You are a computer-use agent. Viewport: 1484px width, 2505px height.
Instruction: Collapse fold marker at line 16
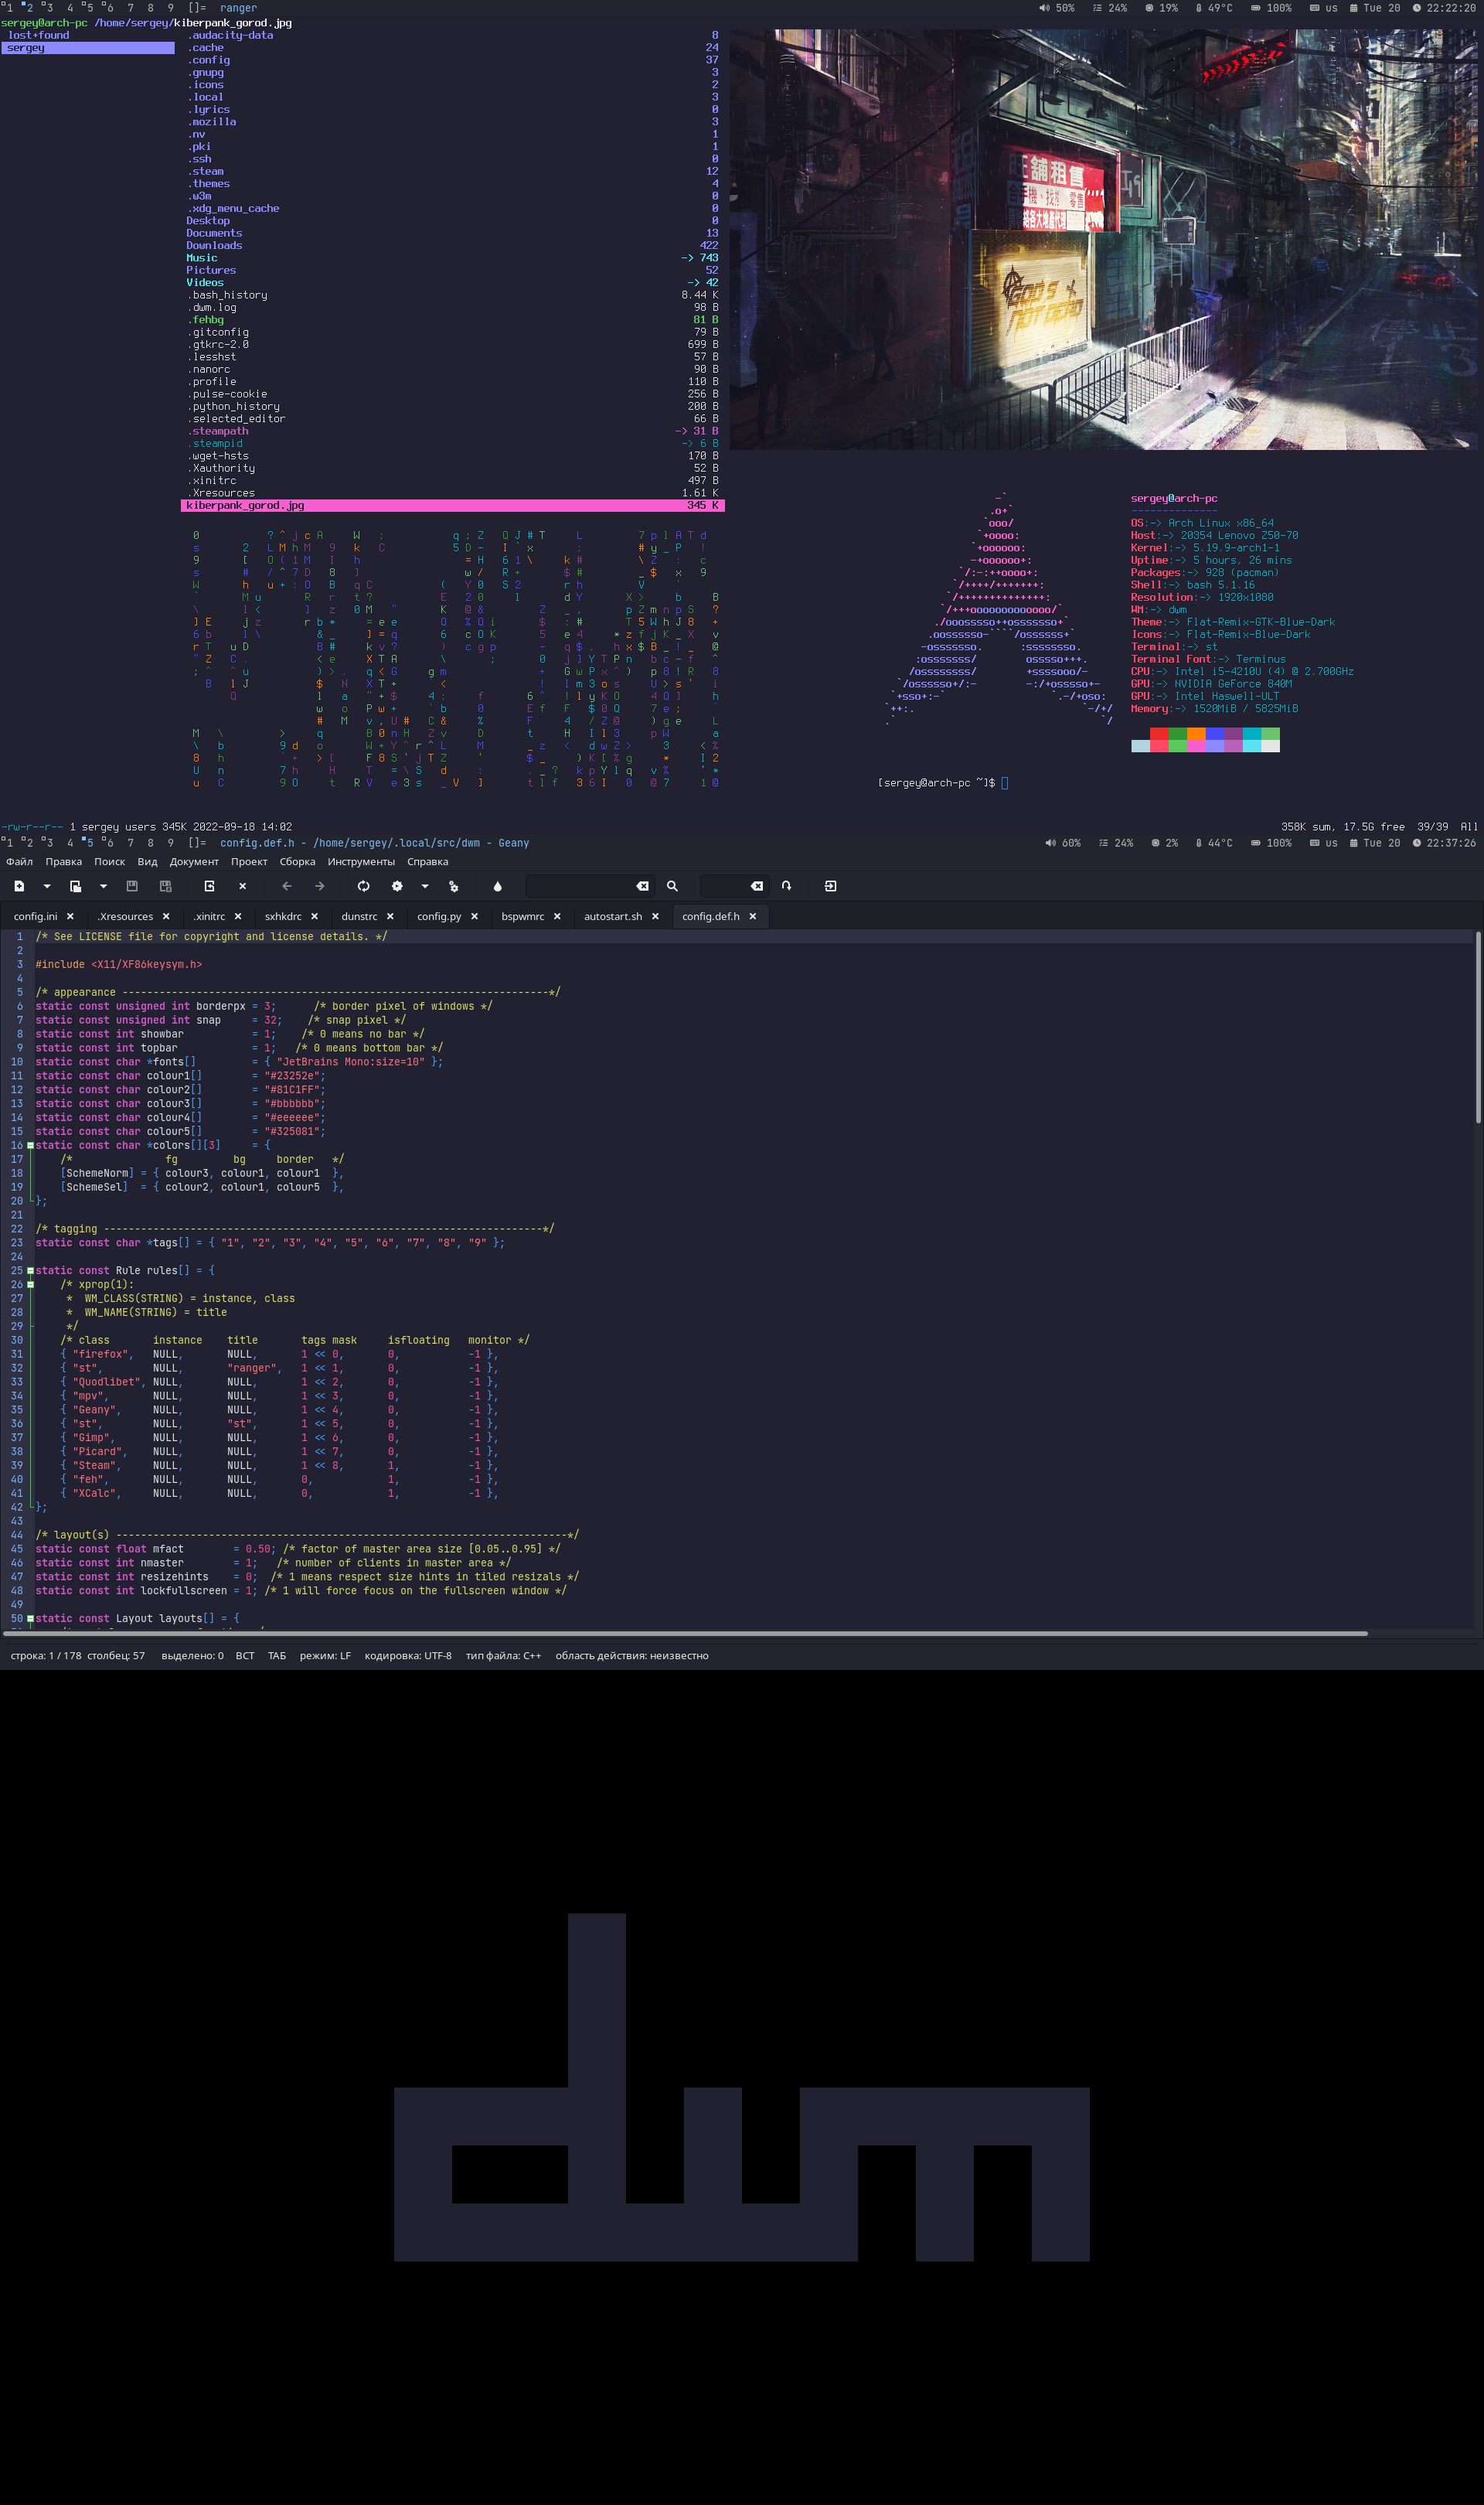(30, 1145)
